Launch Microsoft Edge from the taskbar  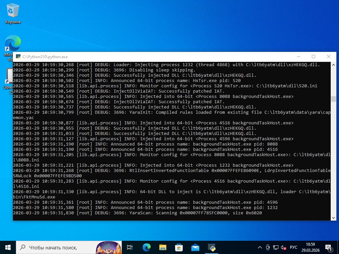click(146, 247)
